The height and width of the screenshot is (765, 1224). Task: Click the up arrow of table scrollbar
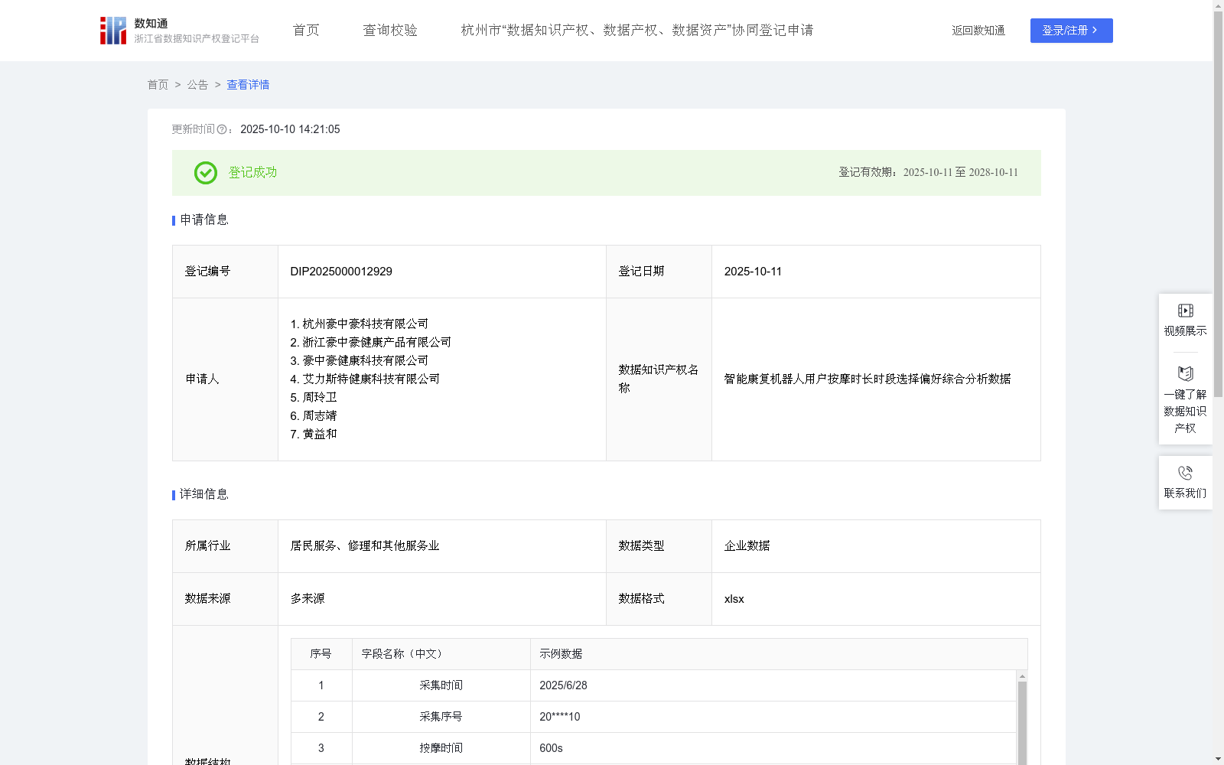[x=1022, y=676]
